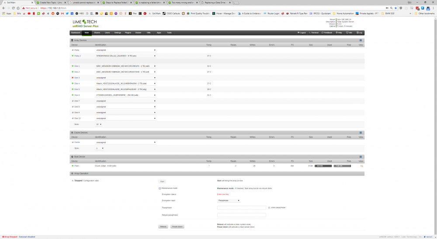Click the Passphrase input field
This screenshot has height=239, width=437.
(241, 208)
